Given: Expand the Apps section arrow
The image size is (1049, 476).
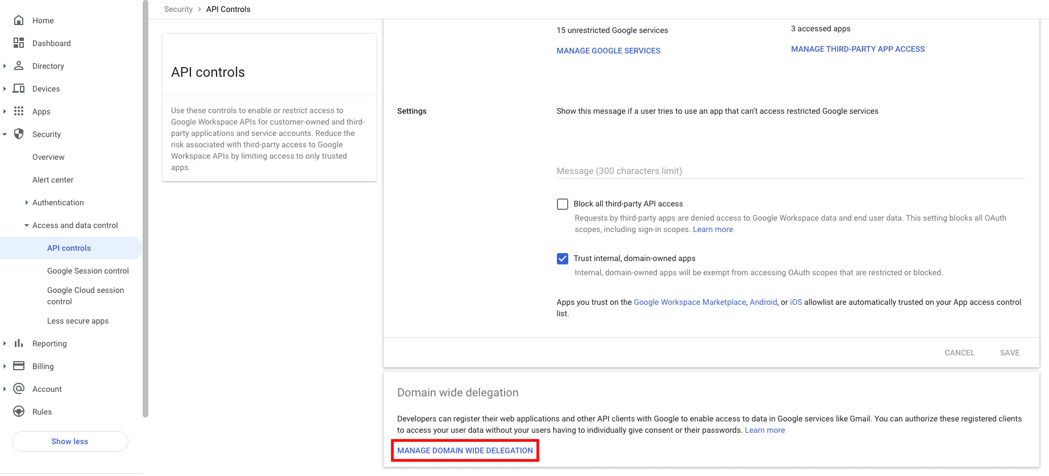Looking at the screenshot, I should click(x=5, y=111).
